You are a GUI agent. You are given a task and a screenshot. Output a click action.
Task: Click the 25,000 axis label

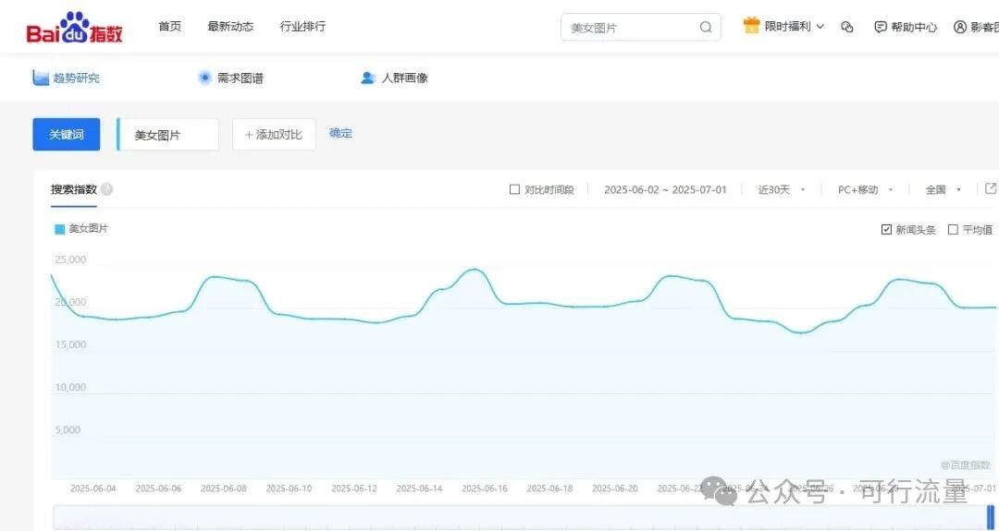70,259
